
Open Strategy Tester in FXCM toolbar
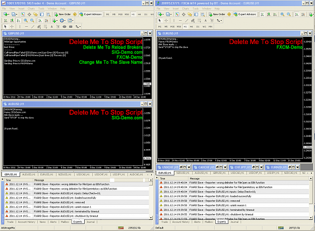point(203,14)
